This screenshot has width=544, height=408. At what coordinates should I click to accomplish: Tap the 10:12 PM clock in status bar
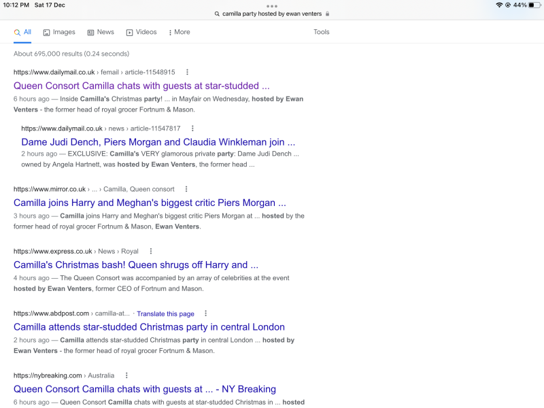coord(16,5)
